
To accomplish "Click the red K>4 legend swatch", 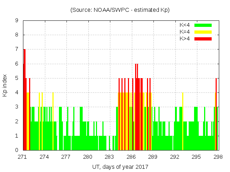I will 203,38.
